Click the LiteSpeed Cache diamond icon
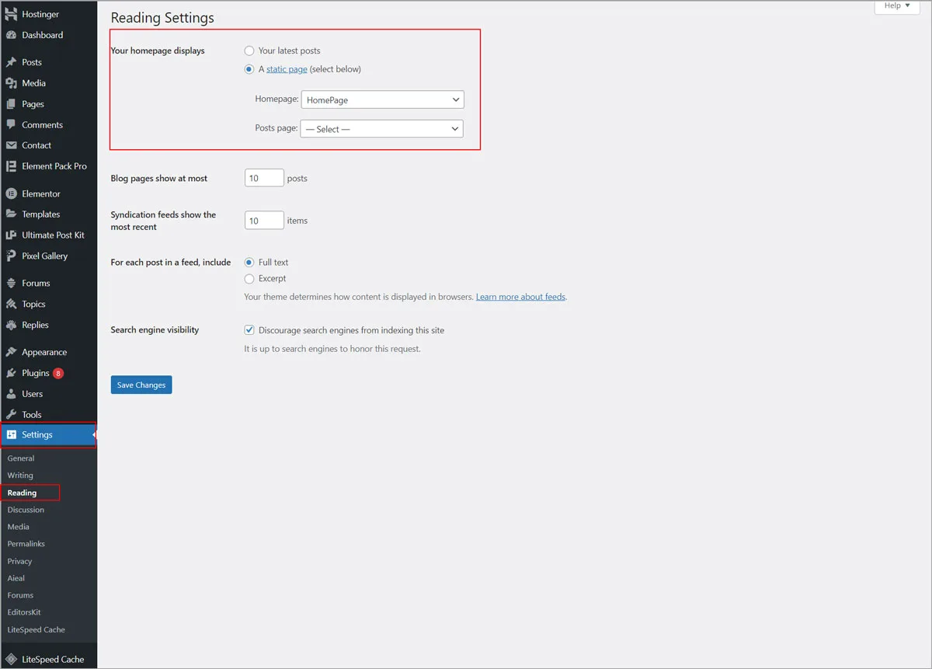The image size is (932, 669). pos(11,659)
